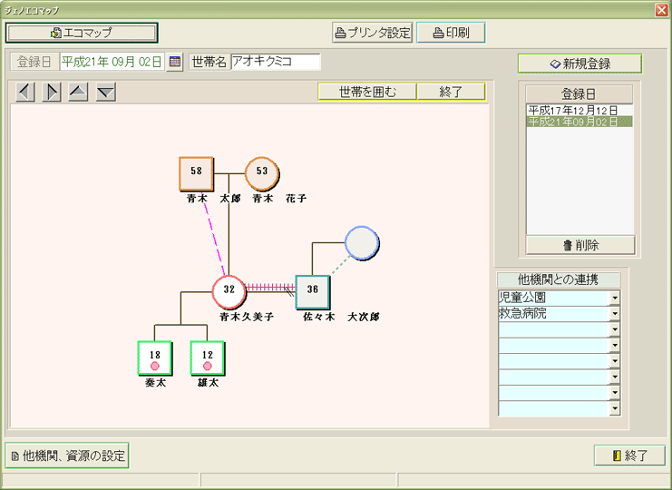
Task: Open the エコマップ button
Action: pos(82,33)
